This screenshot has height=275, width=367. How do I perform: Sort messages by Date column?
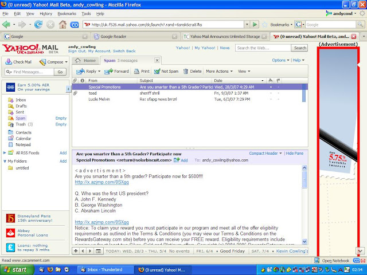(x=239, y=80)
